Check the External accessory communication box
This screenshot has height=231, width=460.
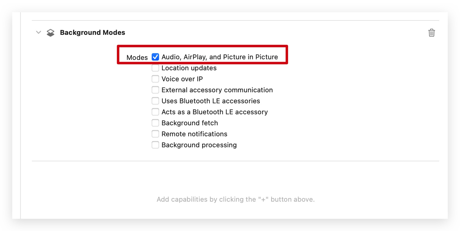[x=155, y=90]
